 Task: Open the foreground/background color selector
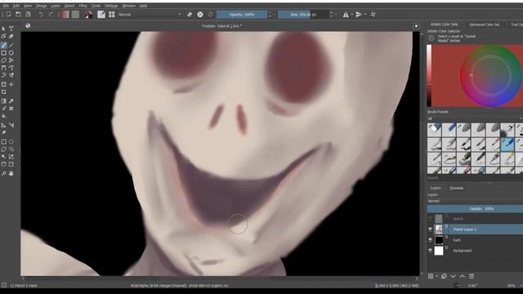88,15
